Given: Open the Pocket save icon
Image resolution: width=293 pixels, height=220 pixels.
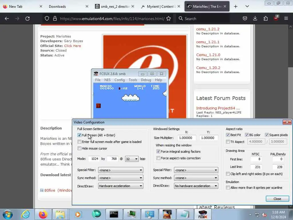Looking at the screenshot, I should pyautogui.click(x=245, y=18).
